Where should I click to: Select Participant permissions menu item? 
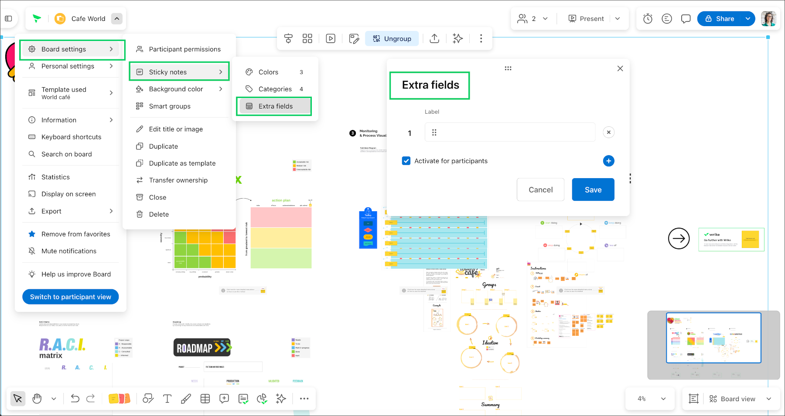[179, 49]
